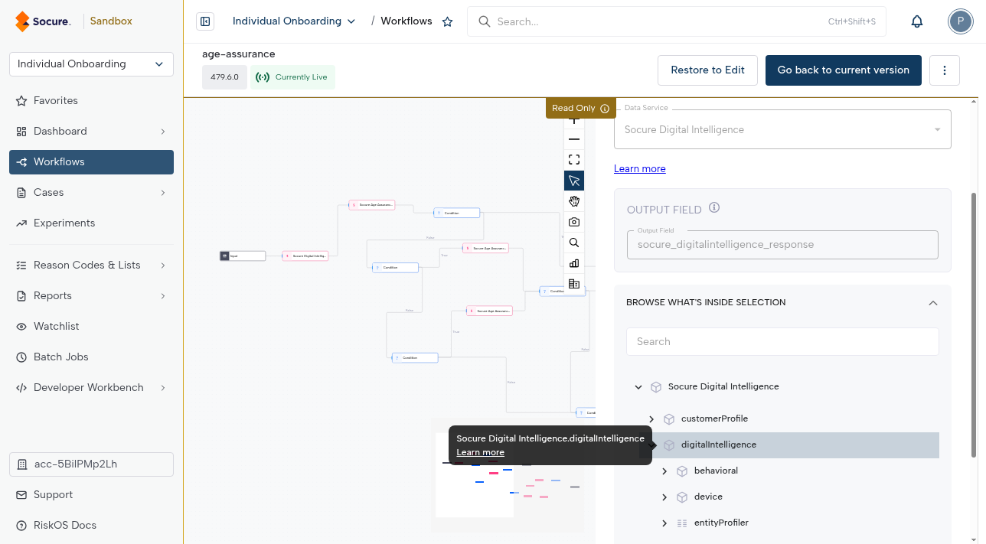The width and height of the screenshot is (986, 544).
Task: Click the workflow minimap thumbnail
Action: pyautogui.click(x=507, y=475)
